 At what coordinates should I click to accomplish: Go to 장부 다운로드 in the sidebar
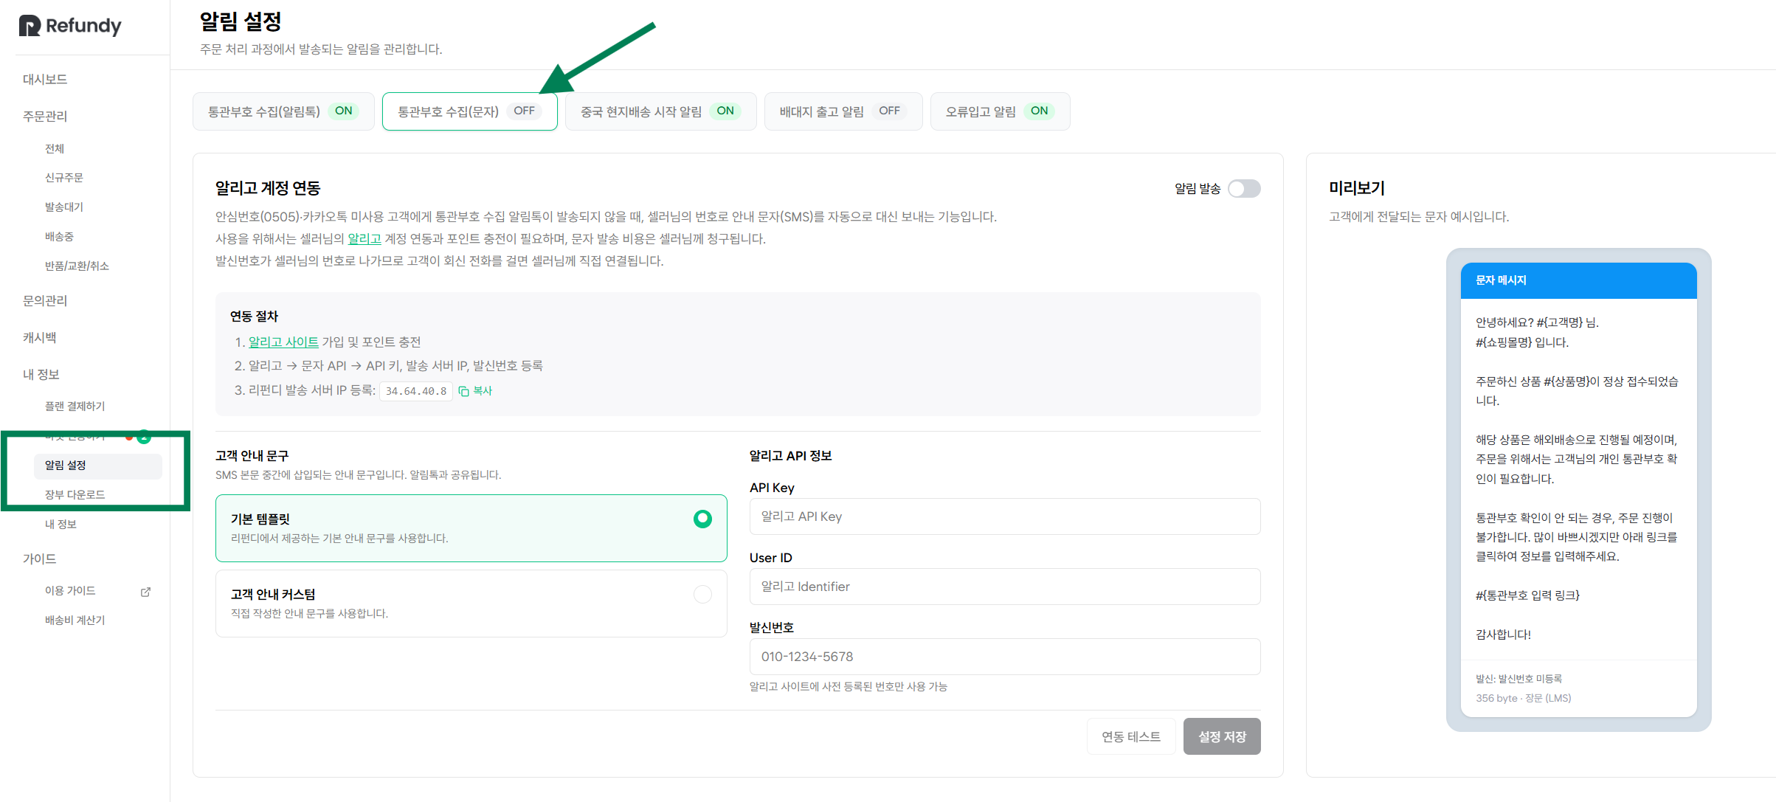[75, 494]
